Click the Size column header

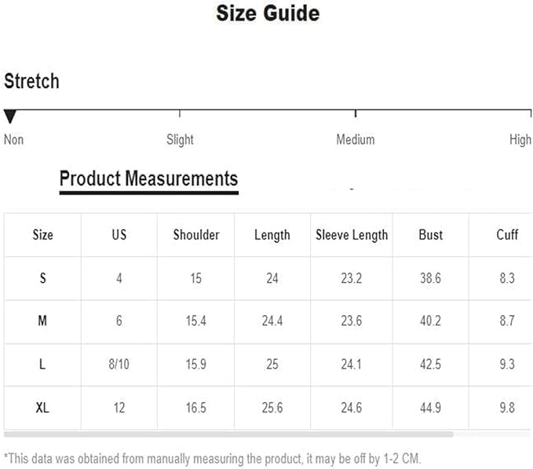tap(43, 235)
